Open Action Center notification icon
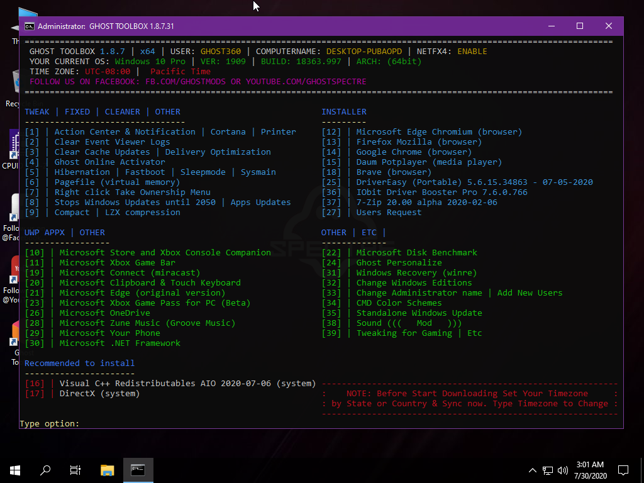 [x=623, y=470]
